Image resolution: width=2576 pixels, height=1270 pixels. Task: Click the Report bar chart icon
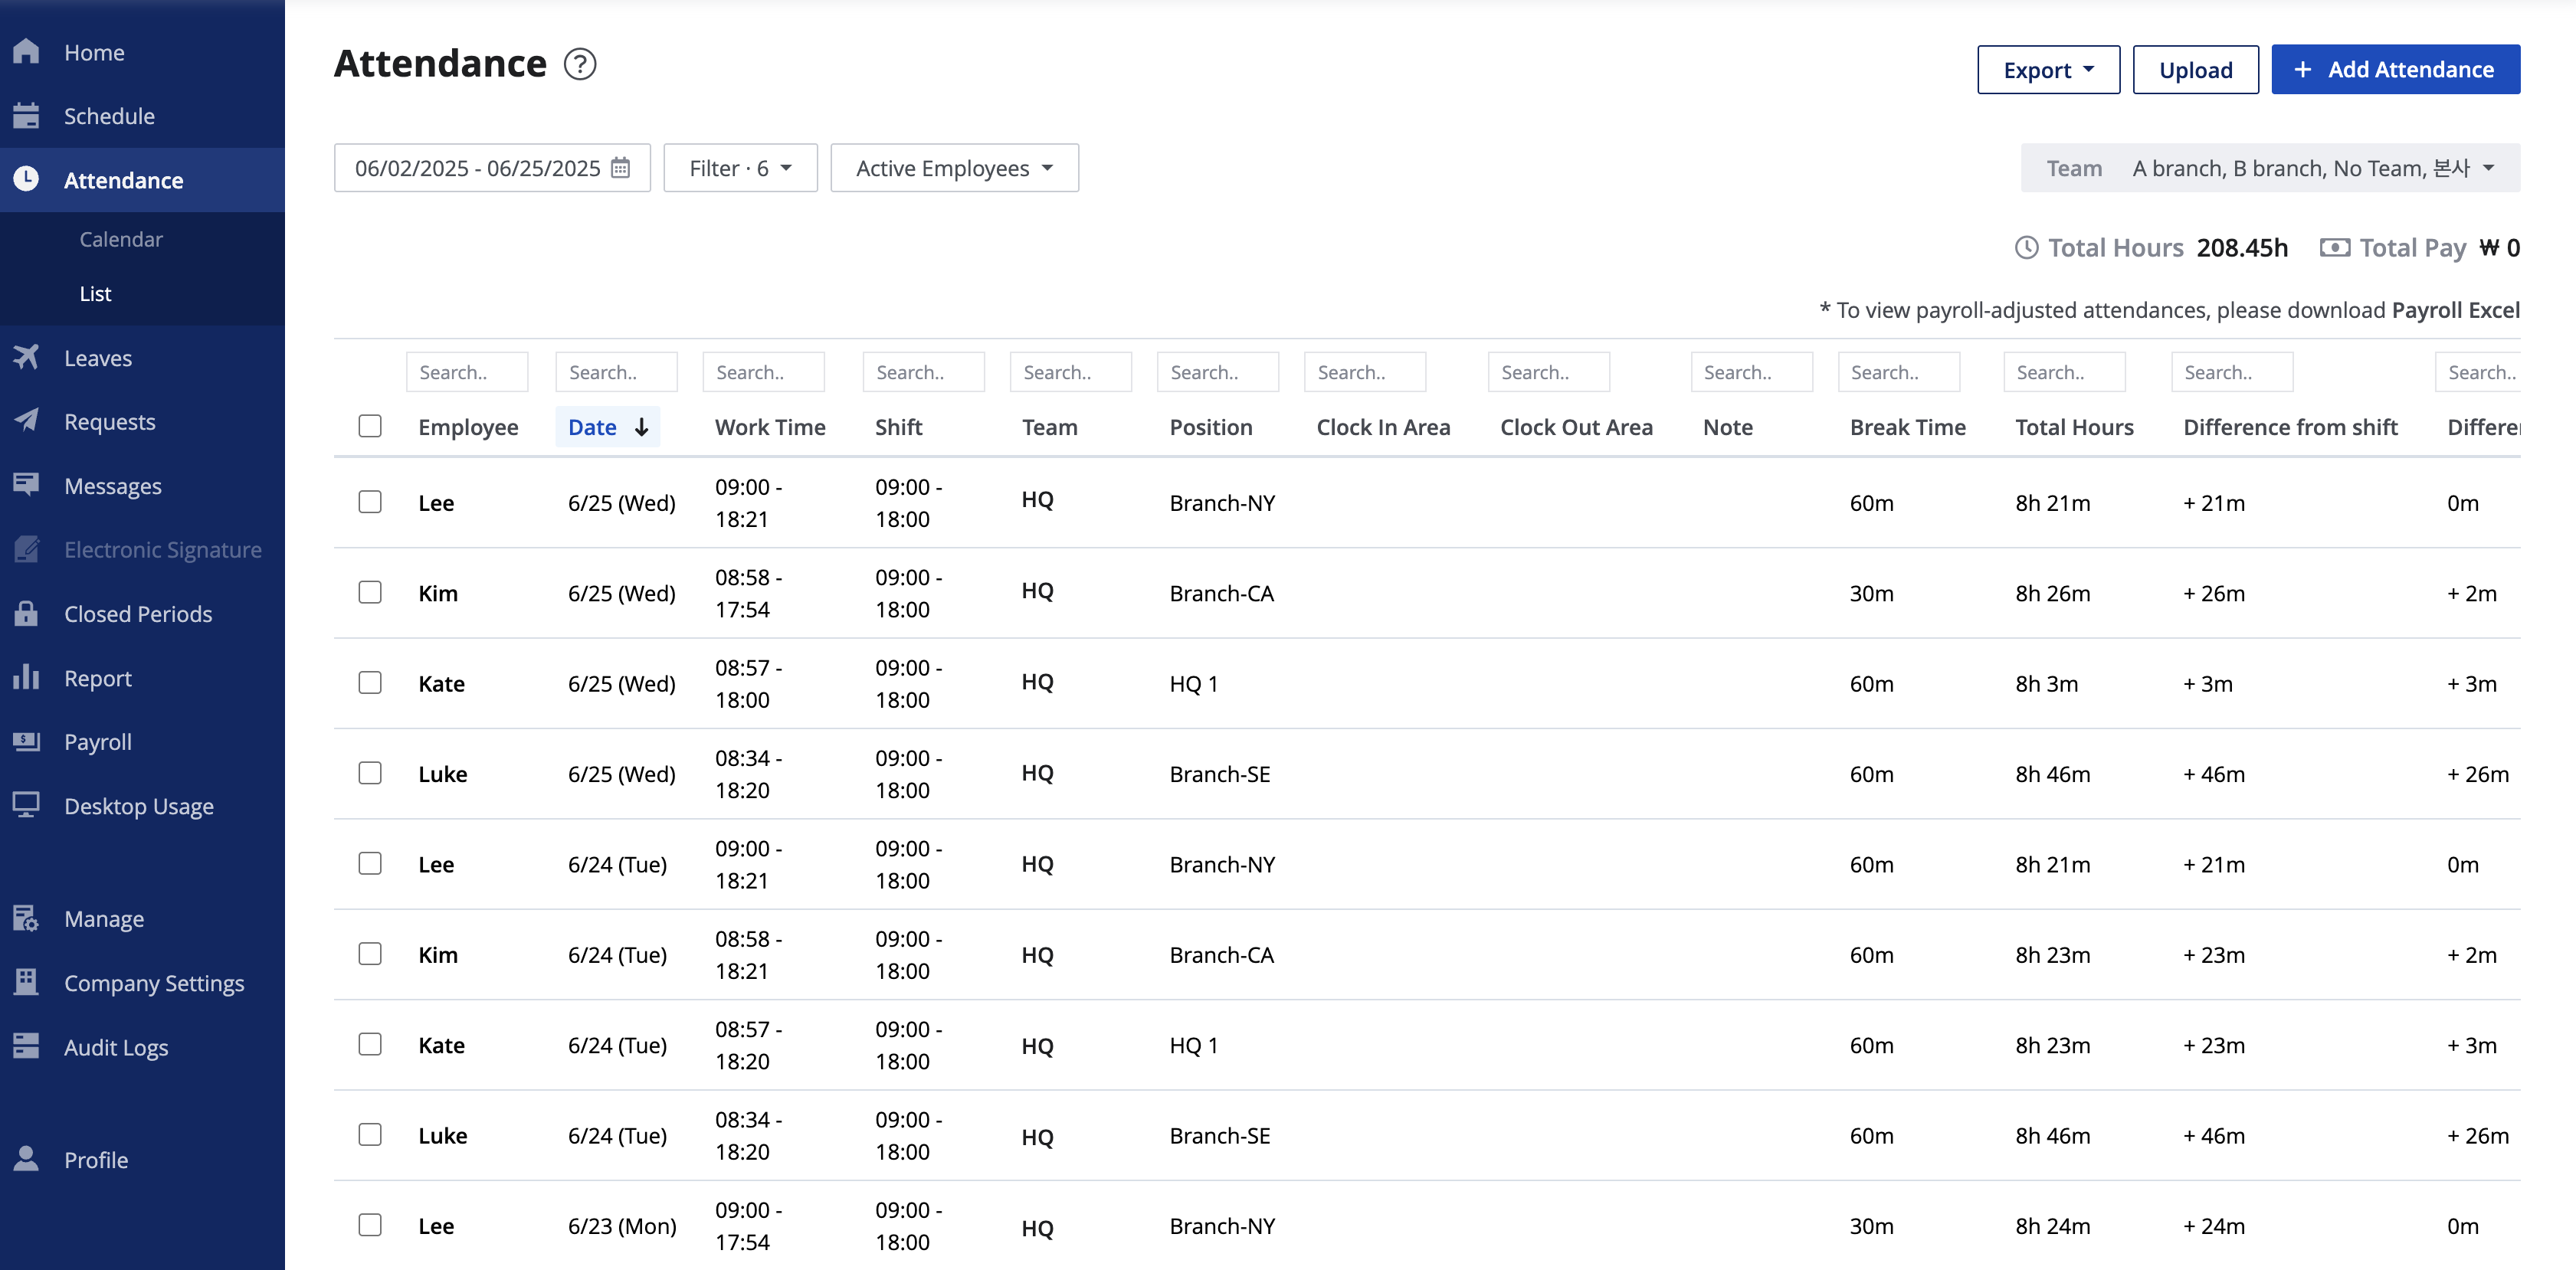point(27,677)
